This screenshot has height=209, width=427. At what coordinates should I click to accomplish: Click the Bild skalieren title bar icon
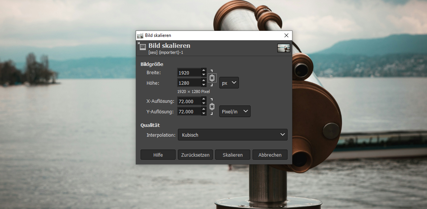(140, 36)
